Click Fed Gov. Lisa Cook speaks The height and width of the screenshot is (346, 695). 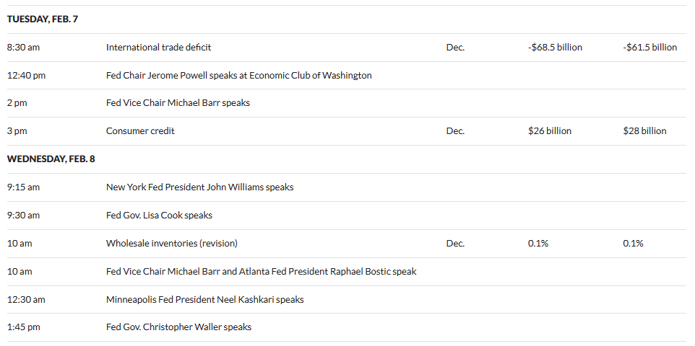[x=159, y=216]
